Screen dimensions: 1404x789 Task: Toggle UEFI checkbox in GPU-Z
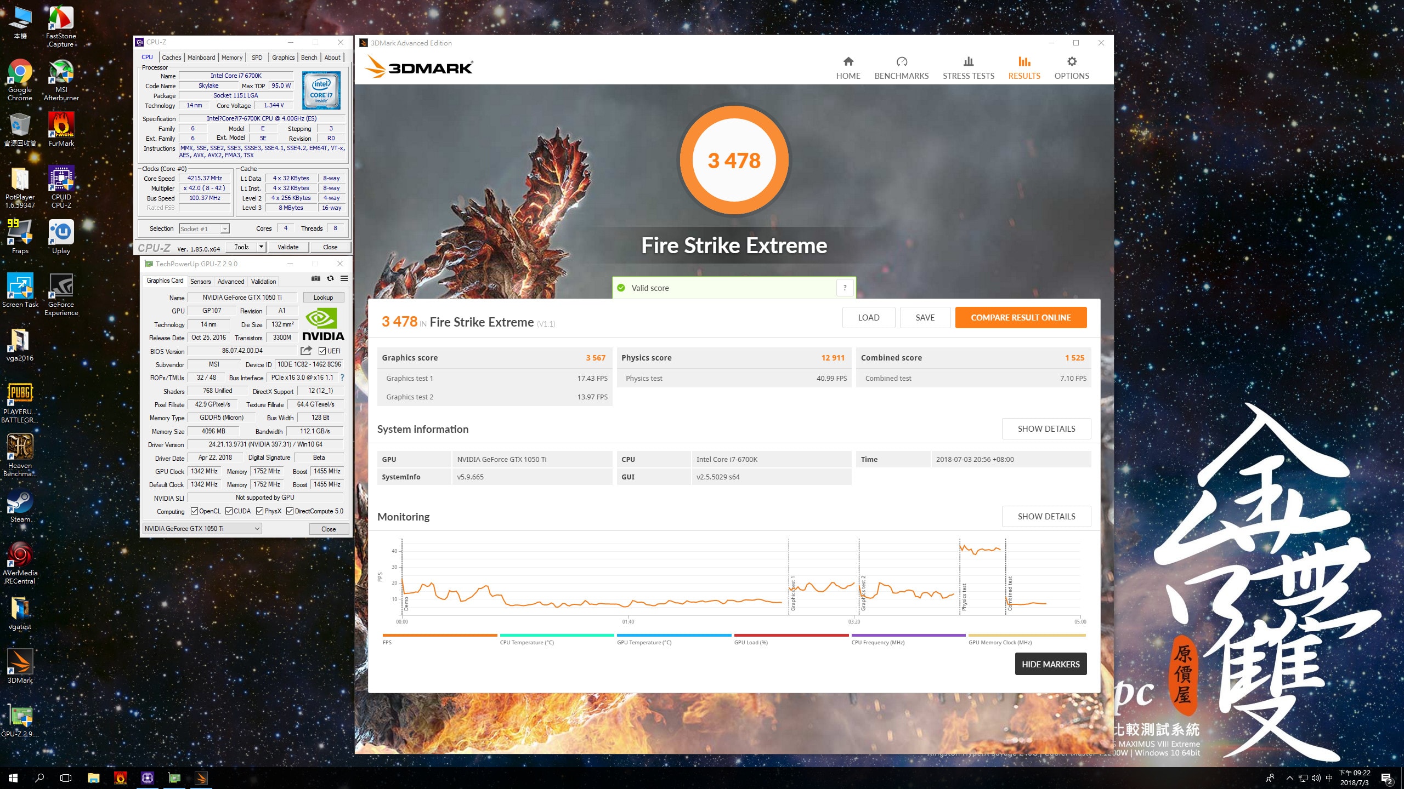click(x=322, y=351)
